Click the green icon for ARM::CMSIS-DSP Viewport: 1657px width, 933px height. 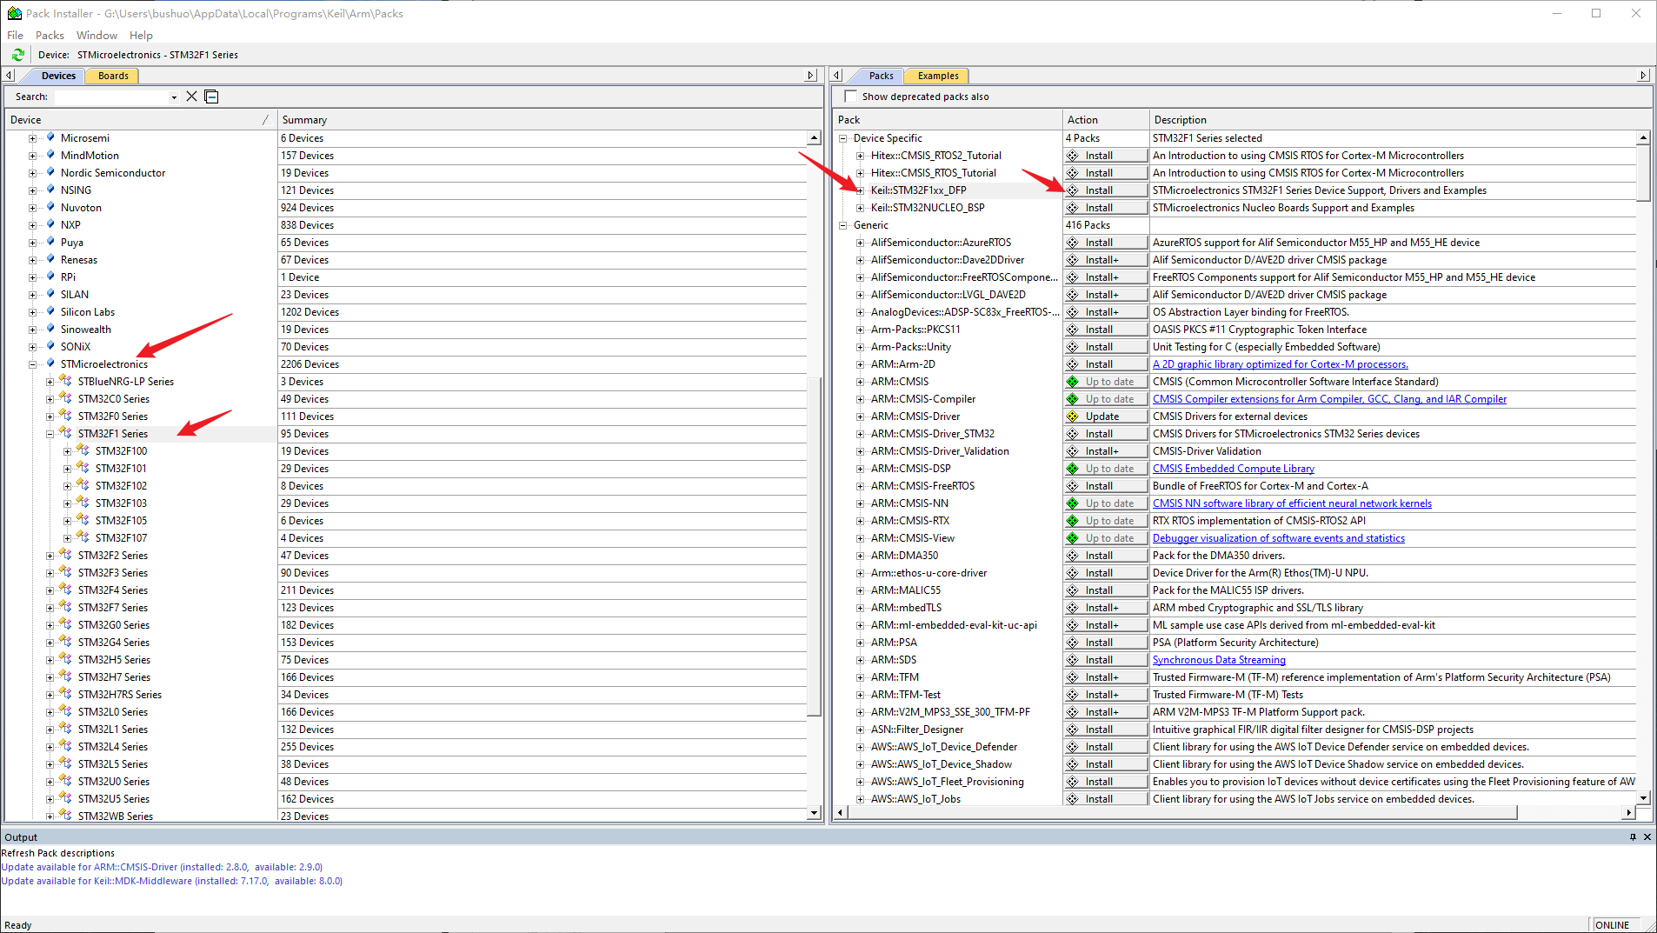tap(1073, 469)
